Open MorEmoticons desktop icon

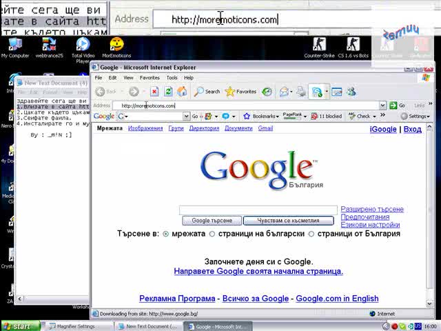116,48
